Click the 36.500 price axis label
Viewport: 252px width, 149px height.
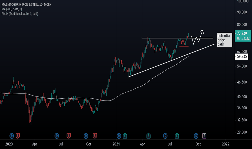click(242, 108)
